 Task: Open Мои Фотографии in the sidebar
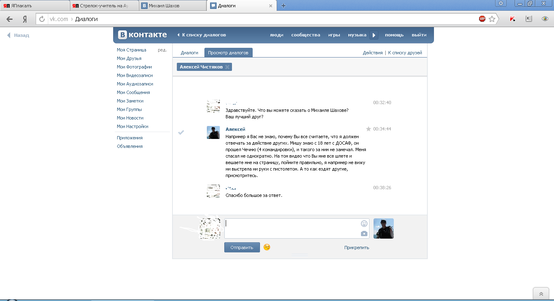[x=134, y=67]
